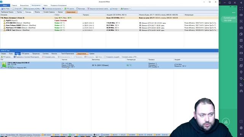Viewport: 244px width, 137px height.
Task: Open the Консоль details tab
Action: point(54,54)
